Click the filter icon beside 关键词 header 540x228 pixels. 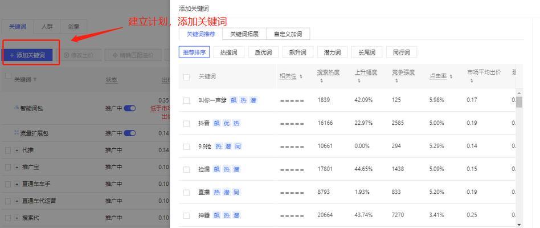click(35, 80)
